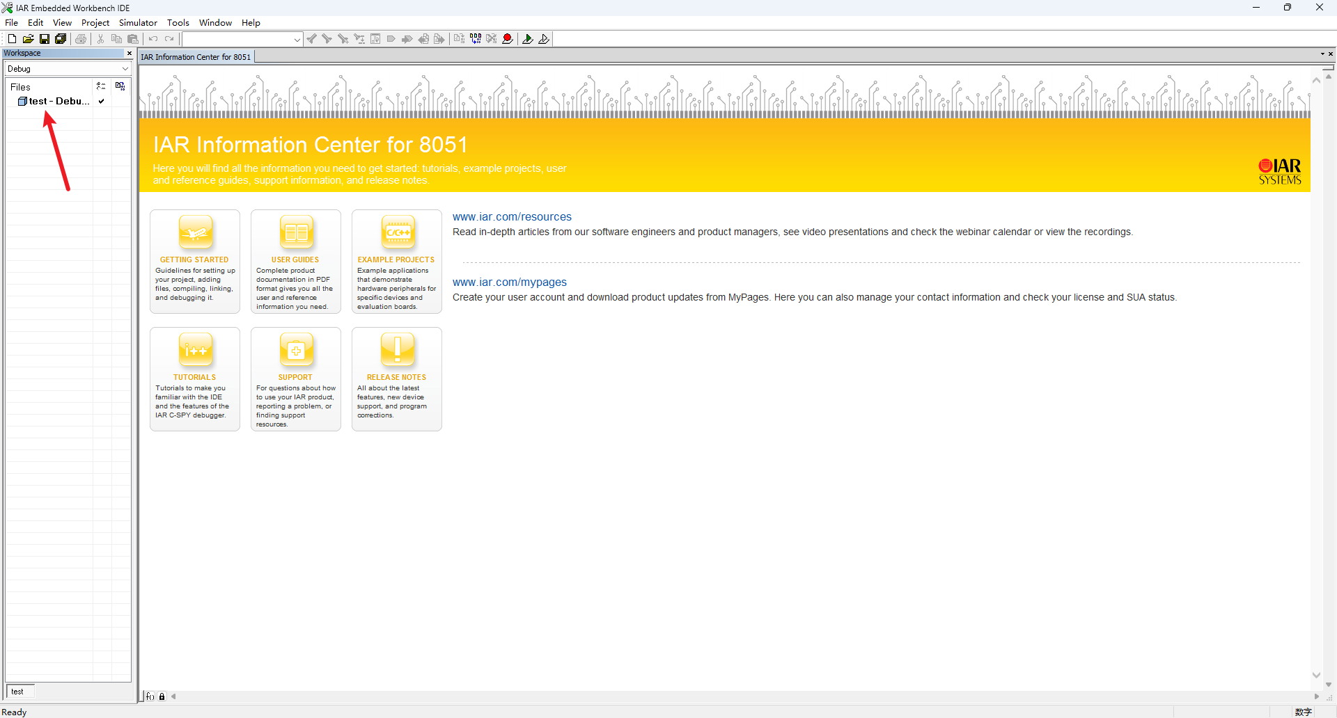The height and width of the screenshot is (718, 1337).
Task: Toggle breakpoint with red dot icon
Action: click(x=508, y=39)
